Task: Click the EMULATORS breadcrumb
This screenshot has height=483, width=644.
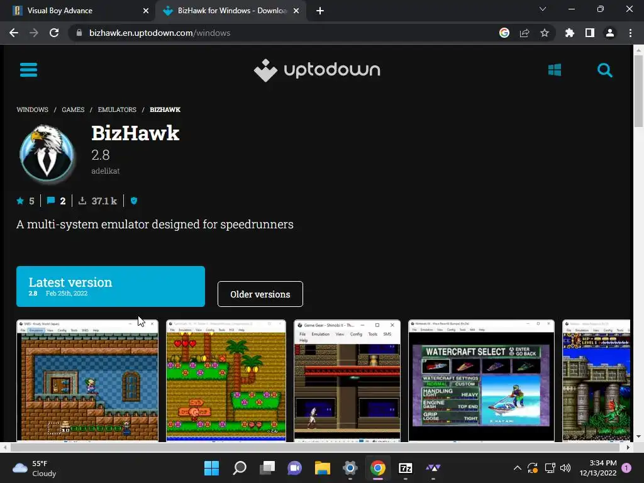Action: point(117,109)
